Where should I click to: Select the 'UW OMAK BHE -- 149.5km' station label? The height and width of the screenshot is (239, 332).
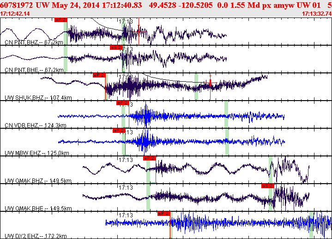pos(38,209)
